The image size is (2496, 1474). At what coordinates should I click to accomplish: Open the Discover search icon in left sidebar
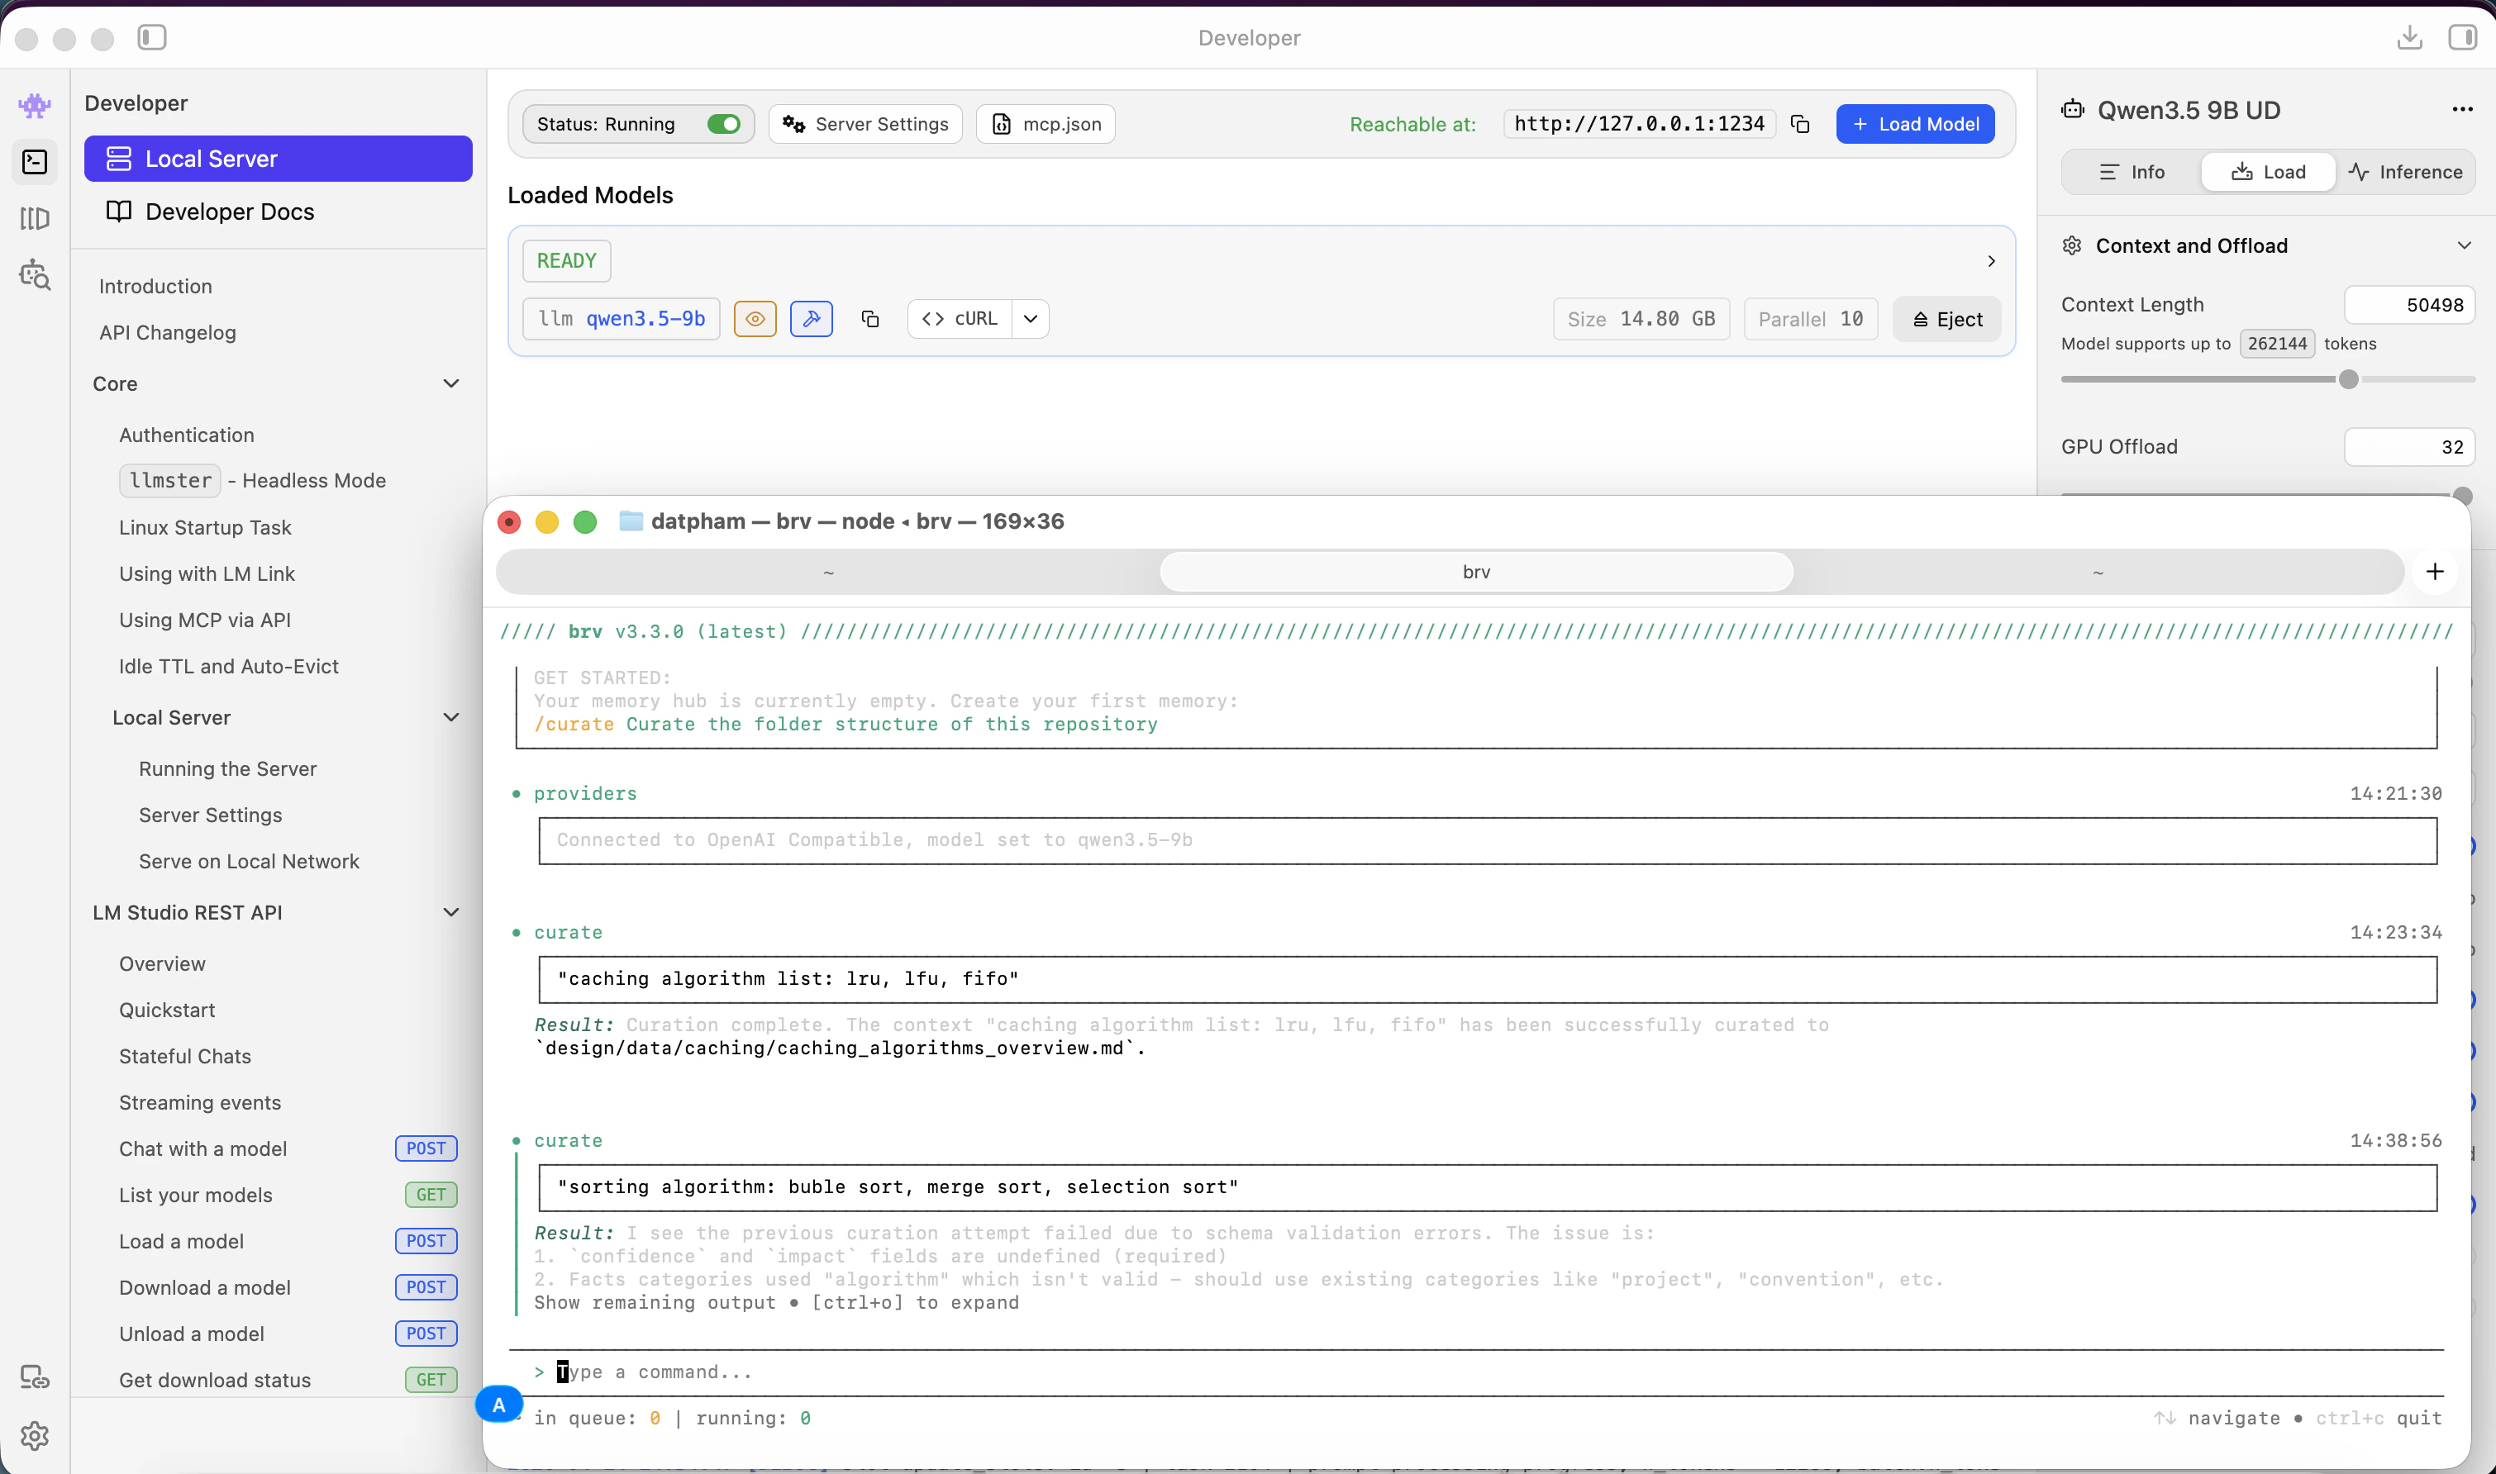(x=35, y=275)
